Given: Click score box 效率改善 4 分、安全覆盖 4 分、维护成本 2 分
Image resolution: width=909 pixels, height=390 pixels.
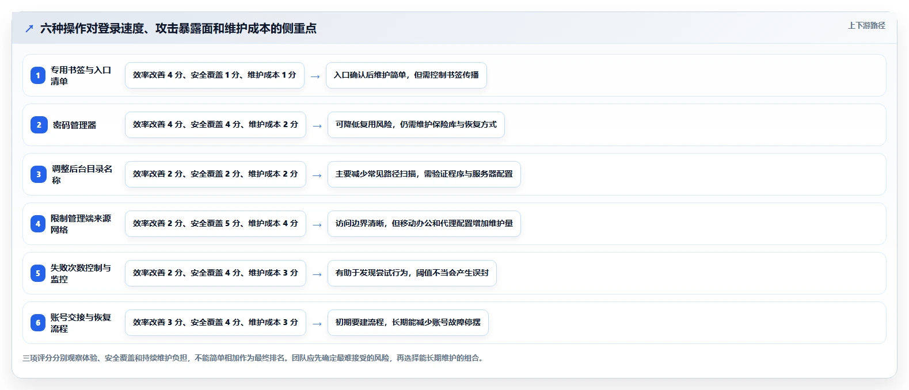Looking at the screenshot, I should (x=215, y=125).
